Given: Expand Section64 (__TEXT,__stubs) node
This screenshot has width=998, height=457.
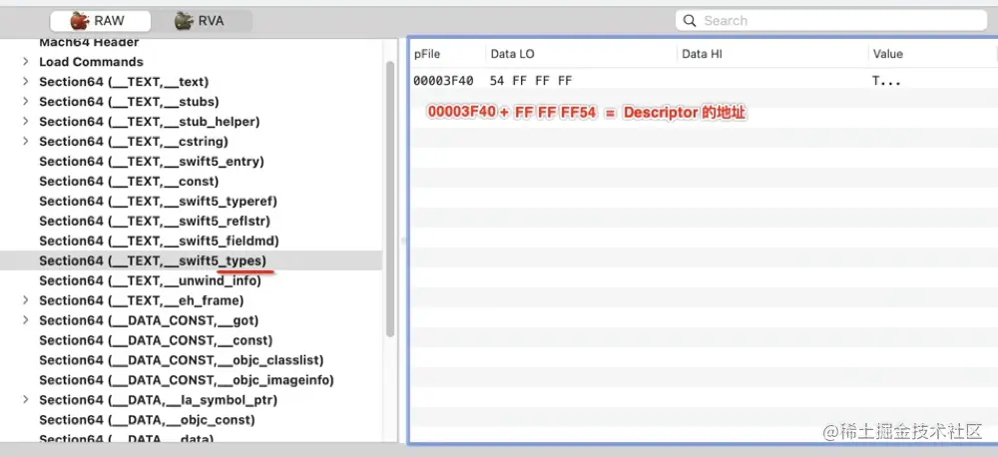Looking at the screenshot, I should [26, 101].
